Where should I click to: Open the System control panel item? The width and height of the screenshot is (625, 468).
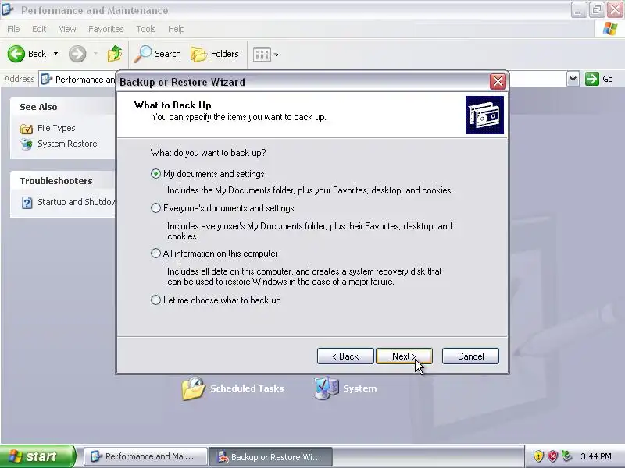click(360, 388)
